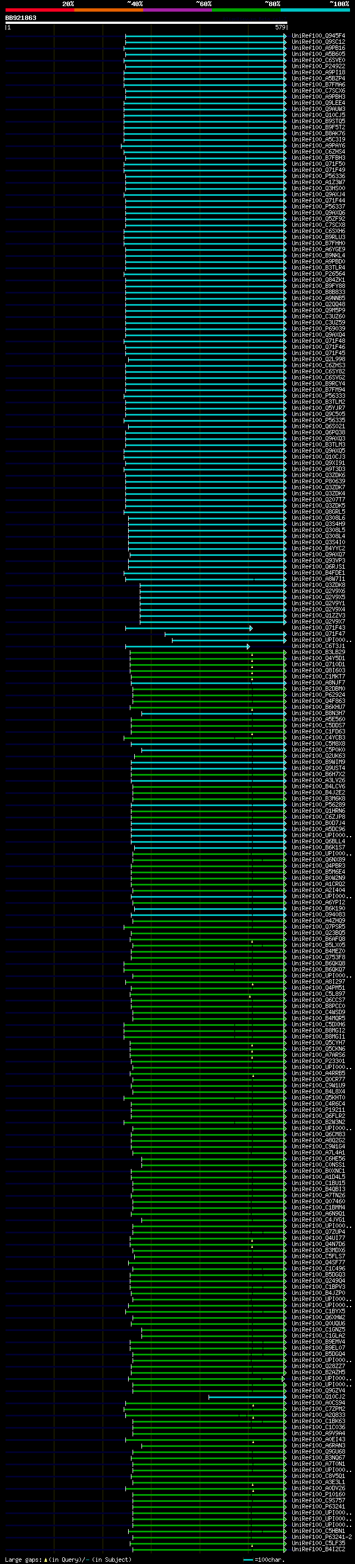
Task: Select the UniRef100_A9PI18 label
Action: click(x=318, y=72)
